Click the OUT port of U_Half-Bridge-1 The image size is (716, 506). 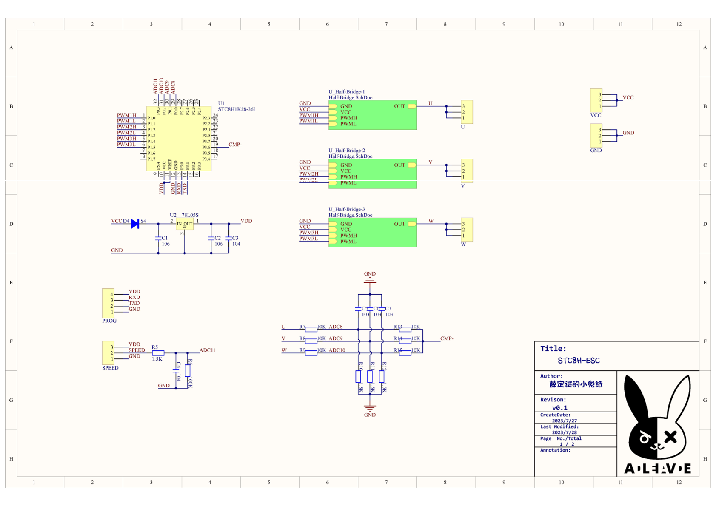(412, 106)
